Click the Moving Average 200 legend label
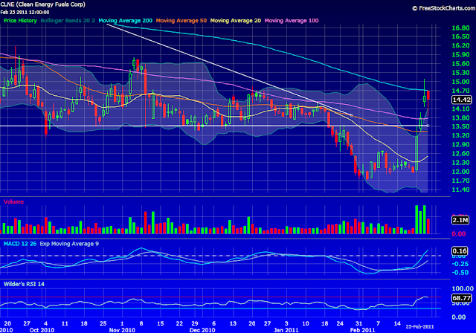Viewport: 476px width, 333px height. click(x=126, y=21)
